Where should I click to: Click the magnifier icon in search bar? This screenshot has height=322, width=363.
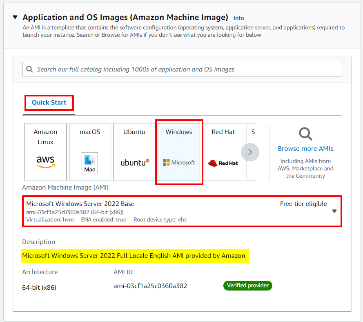click(29, 69)
